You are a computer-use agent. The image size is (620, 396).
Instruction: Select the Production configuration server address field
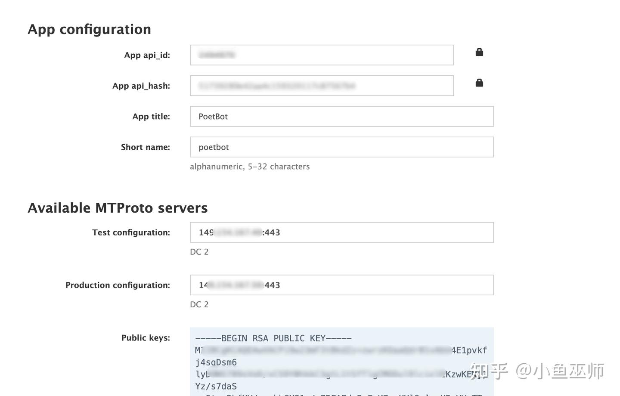(x=341, y=285)
